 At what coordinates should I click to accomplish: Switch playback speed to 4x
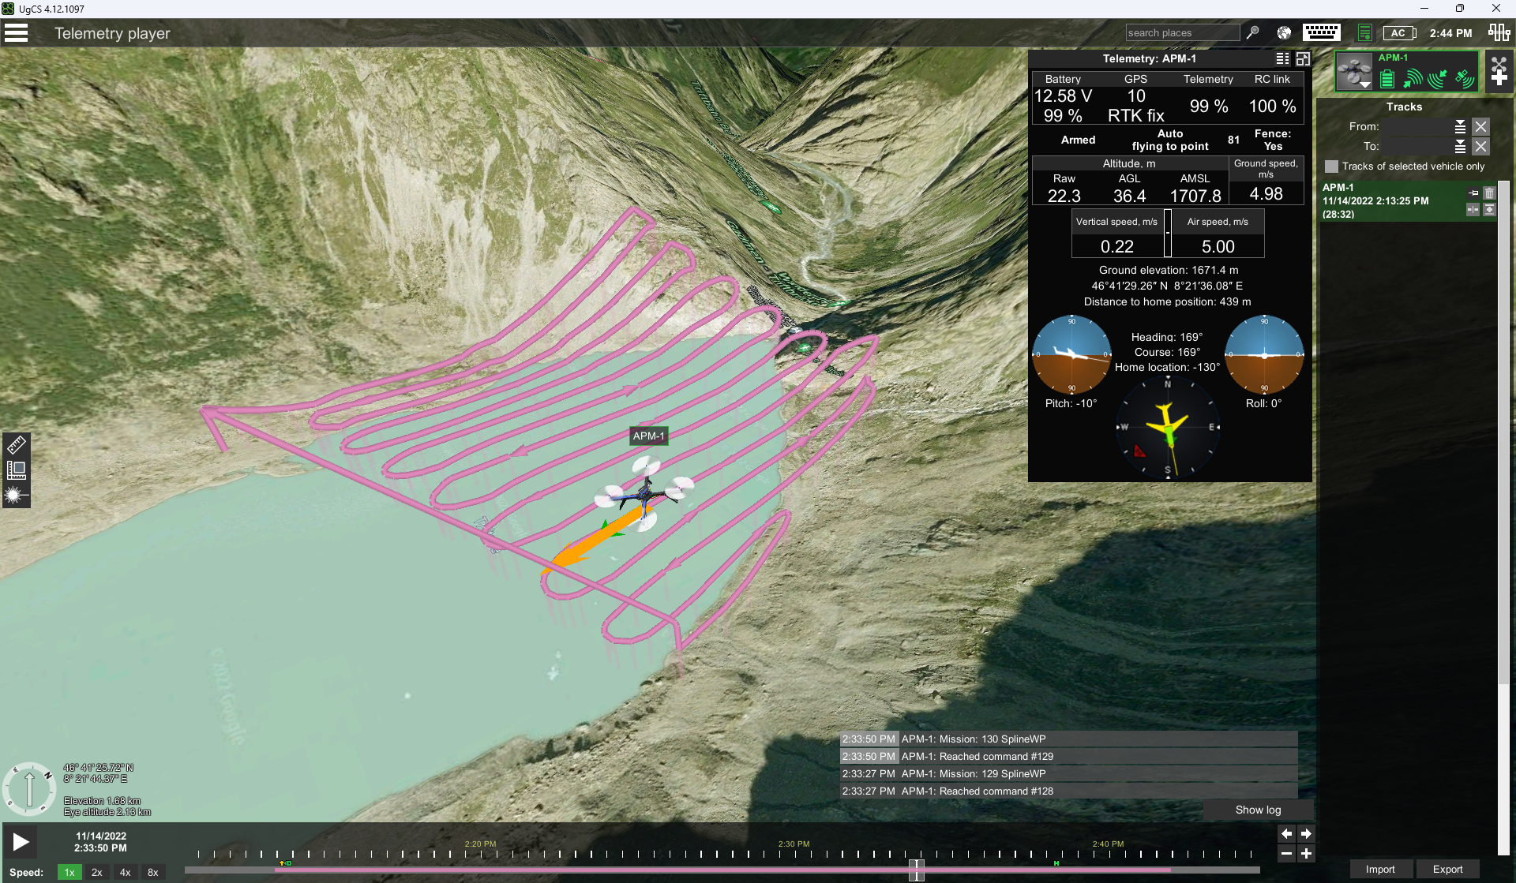(x=125, y=872)
